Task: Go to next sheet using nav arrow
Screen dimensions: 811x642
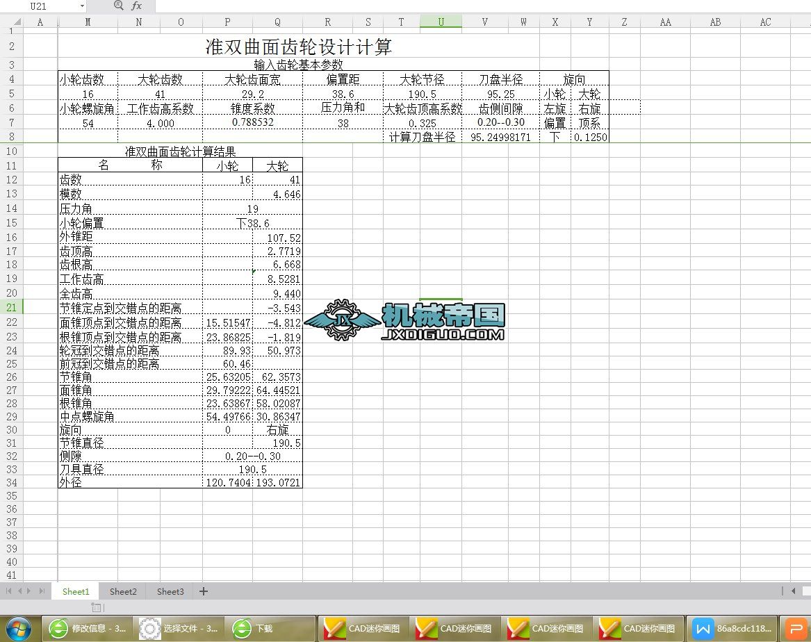Action: [29, 591]
